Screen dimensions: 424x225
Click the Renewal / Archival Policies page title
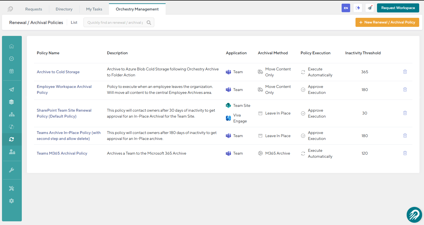[x=36, y=22]
